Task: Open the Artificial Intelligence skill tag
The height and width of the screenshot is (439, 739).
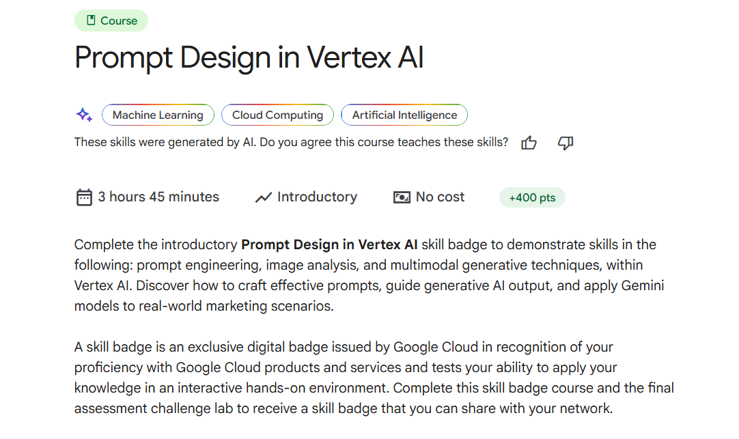Action: pos(404,115)
